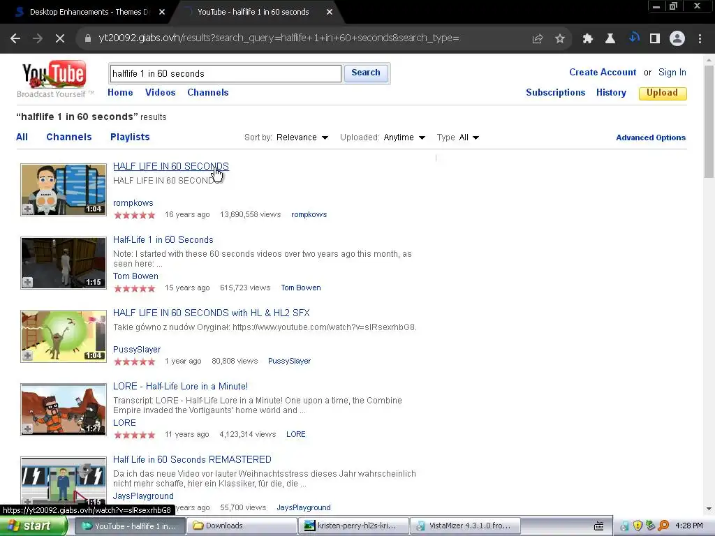Viewport: 715px width, 536px height.
Task: Bookmark page with the star icon
Action: coord(560,39)
